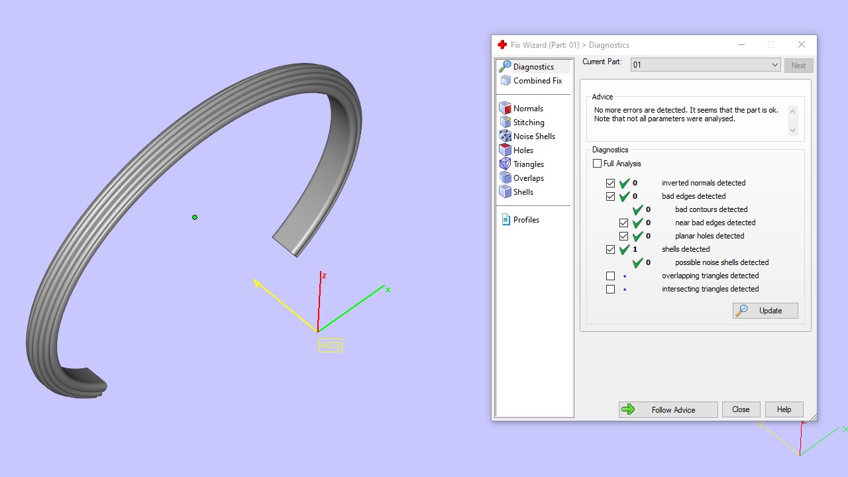Click the 'near bad edges detected' label
This screenshot has width=848, height=477.
[x=715, y=223]
